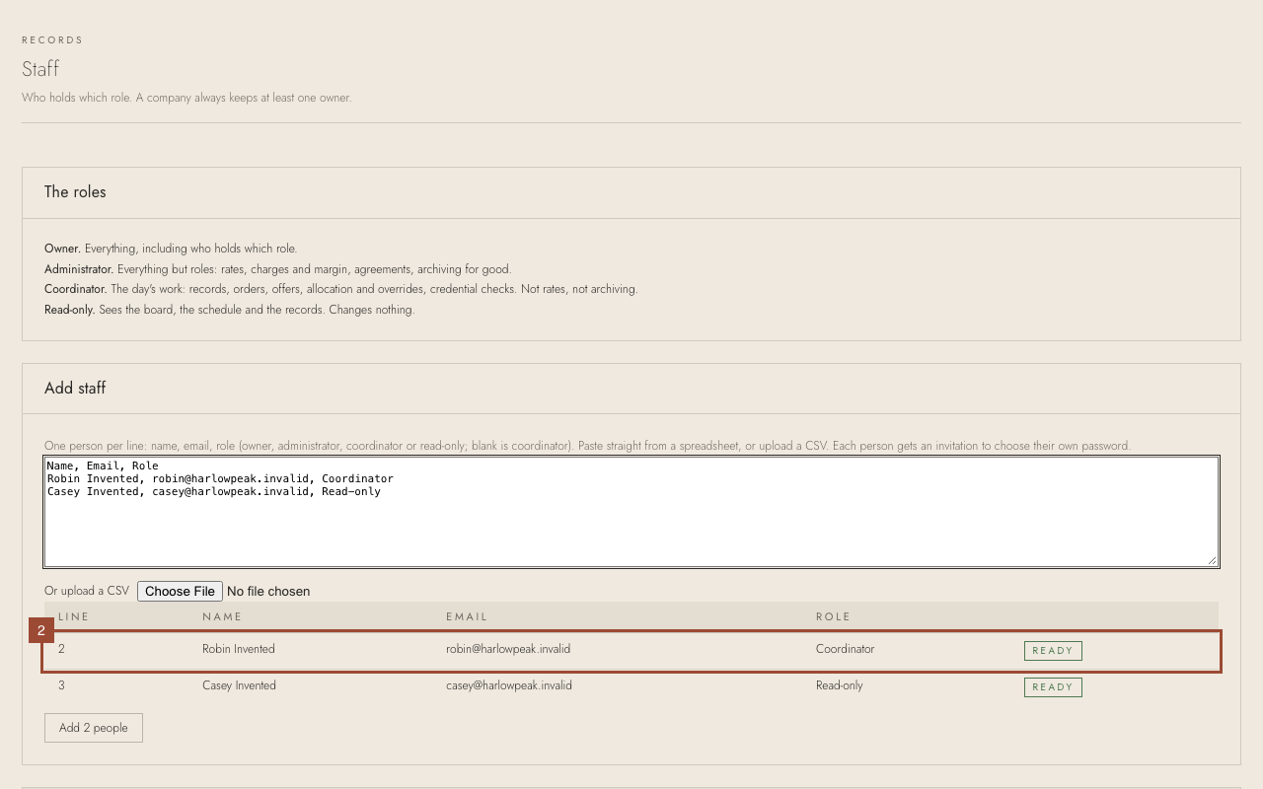Click line number 3 in the preview table
The image size is (1263, 789).
61,685
